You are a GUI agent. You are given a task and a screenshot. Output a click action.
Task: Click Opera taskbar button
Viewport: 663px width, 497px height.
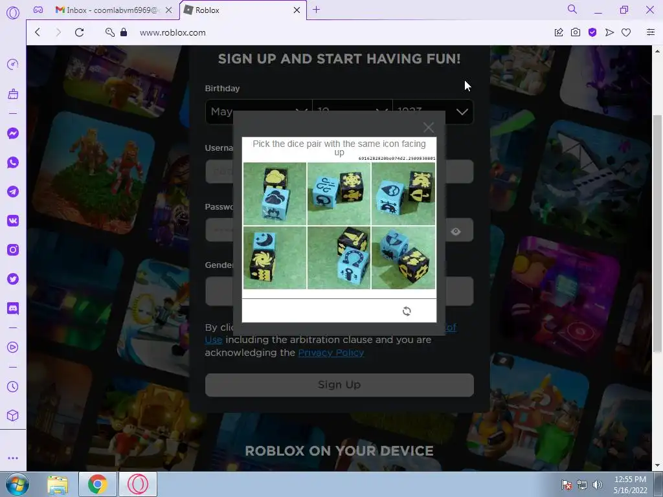[138, 484]
